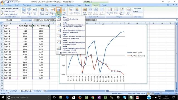This screenshot has width=178, height=100.
Task: Open Legend options
Action: (x=53, y=11)
